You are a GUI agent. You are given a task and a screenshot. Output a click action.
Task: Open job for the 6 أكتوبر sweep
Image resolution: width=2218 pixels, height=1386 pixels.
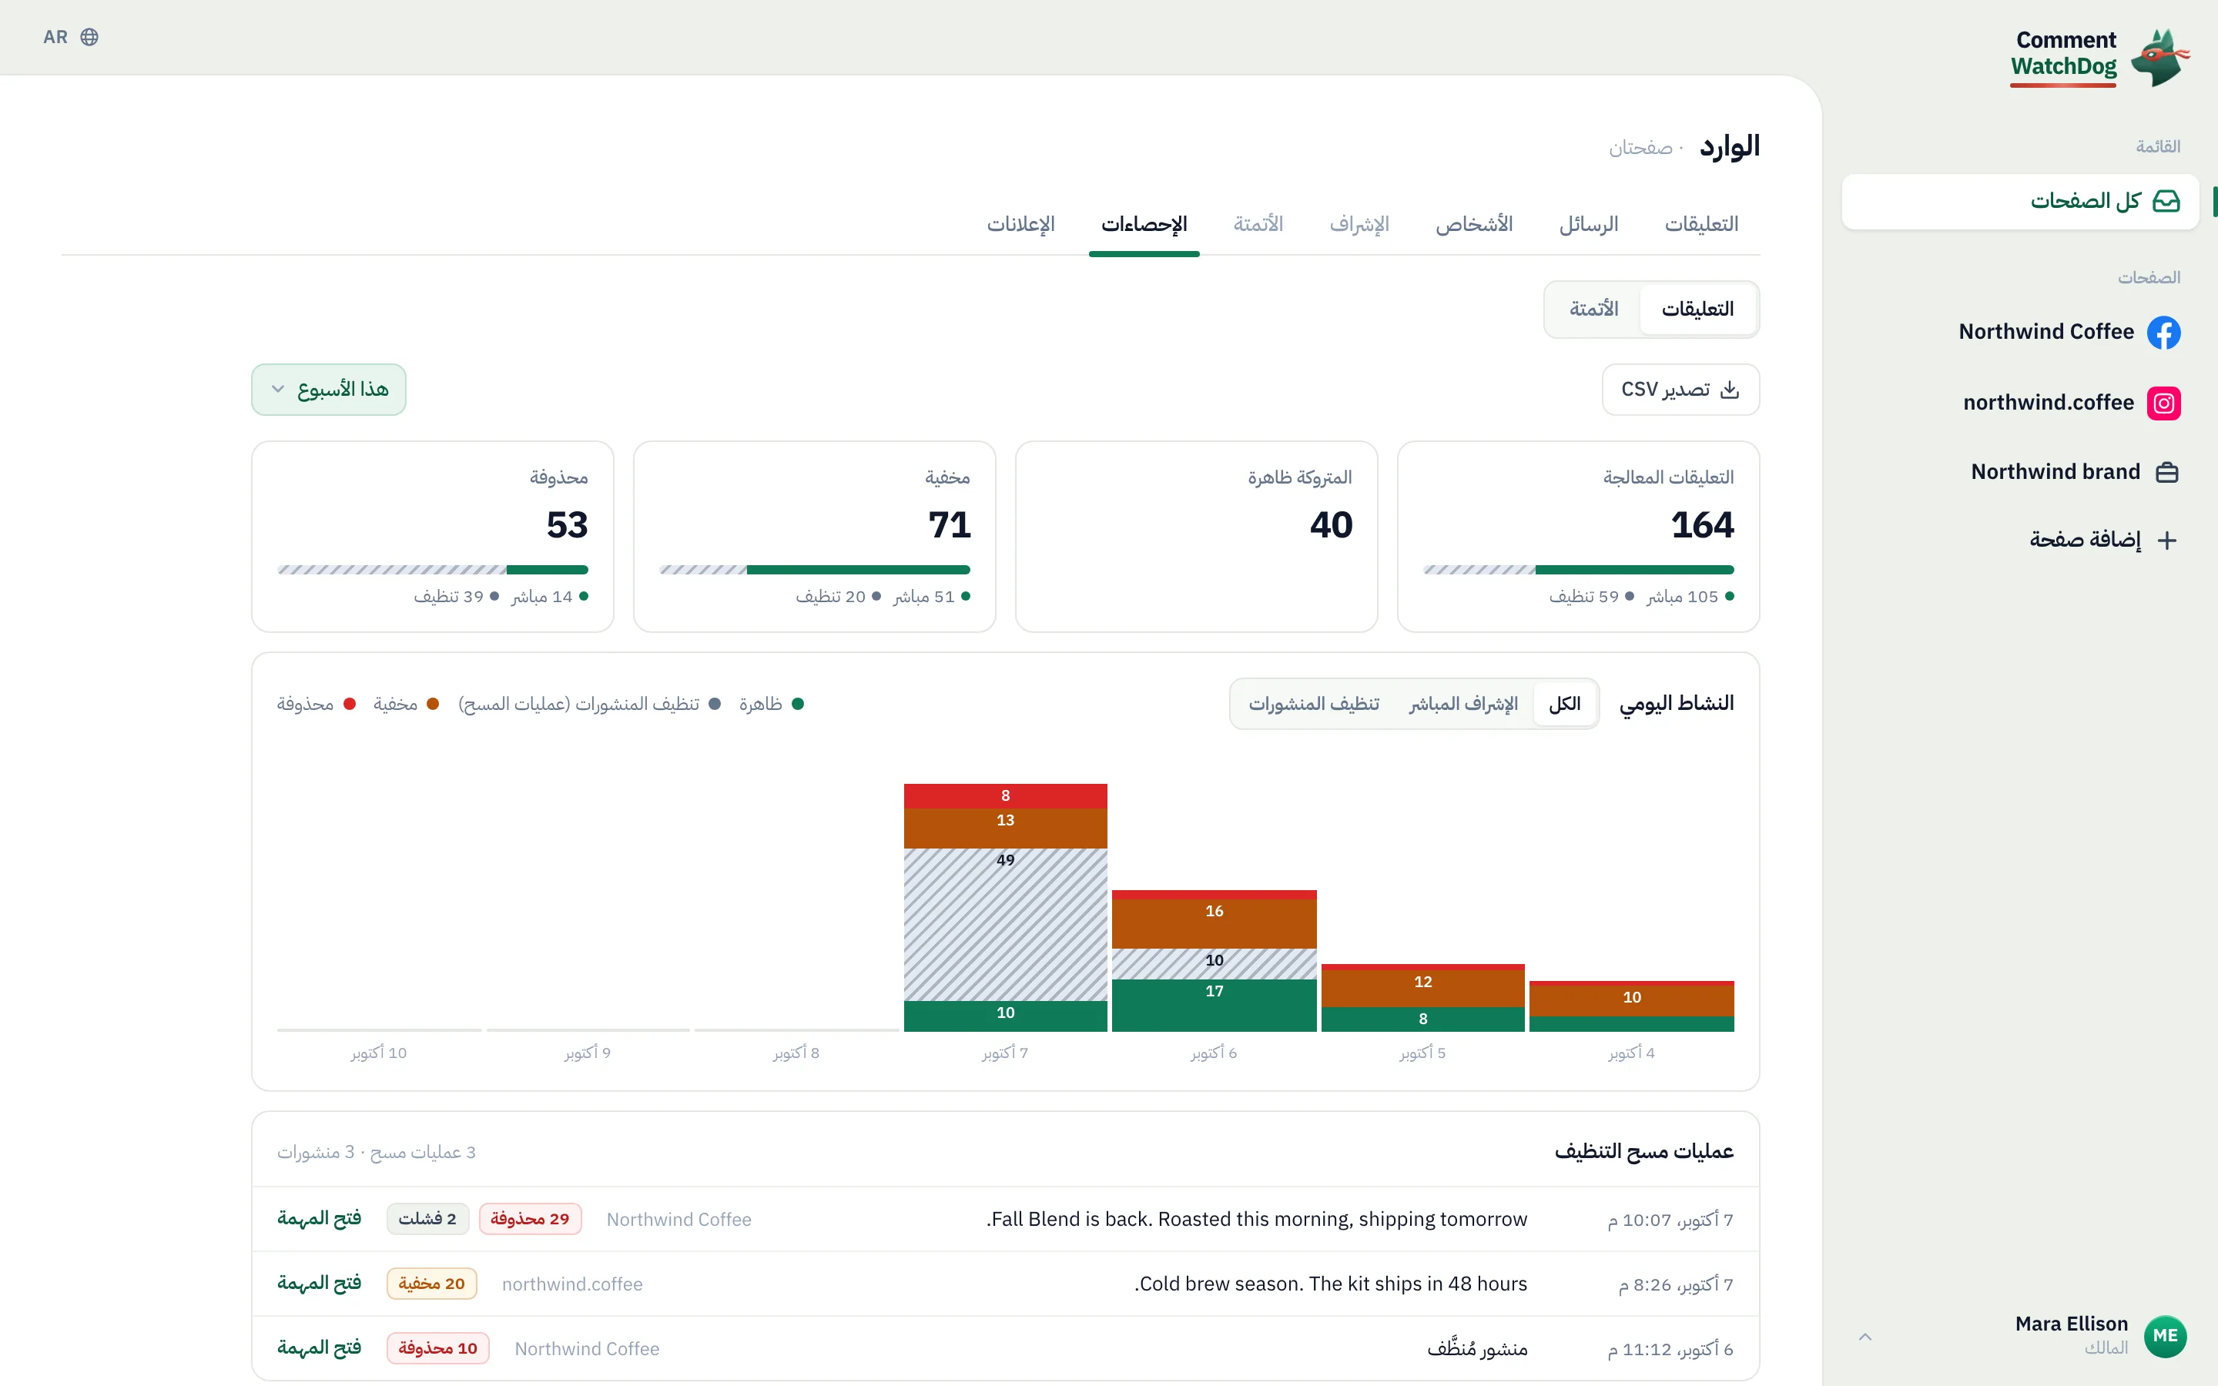319,1348
